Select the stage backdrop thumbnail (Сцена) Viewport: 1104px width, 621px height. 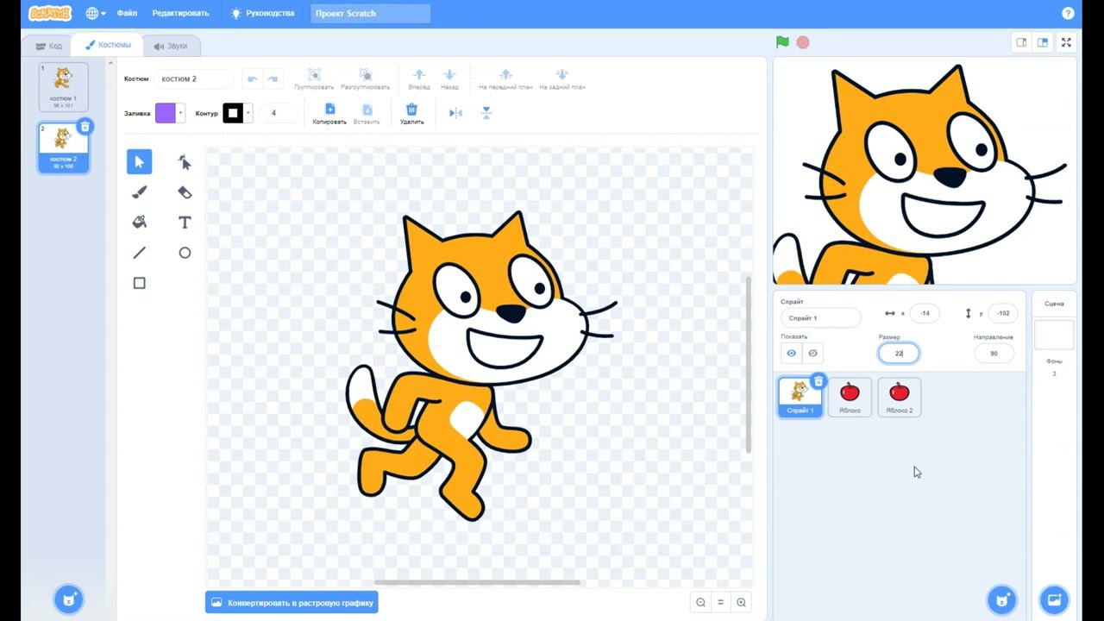pyautogui.click(x=1054, y=335)
